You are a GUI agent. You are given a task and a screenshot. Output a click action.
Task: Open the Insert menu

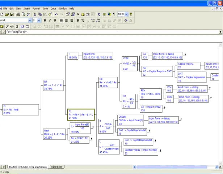coord(27,9)
